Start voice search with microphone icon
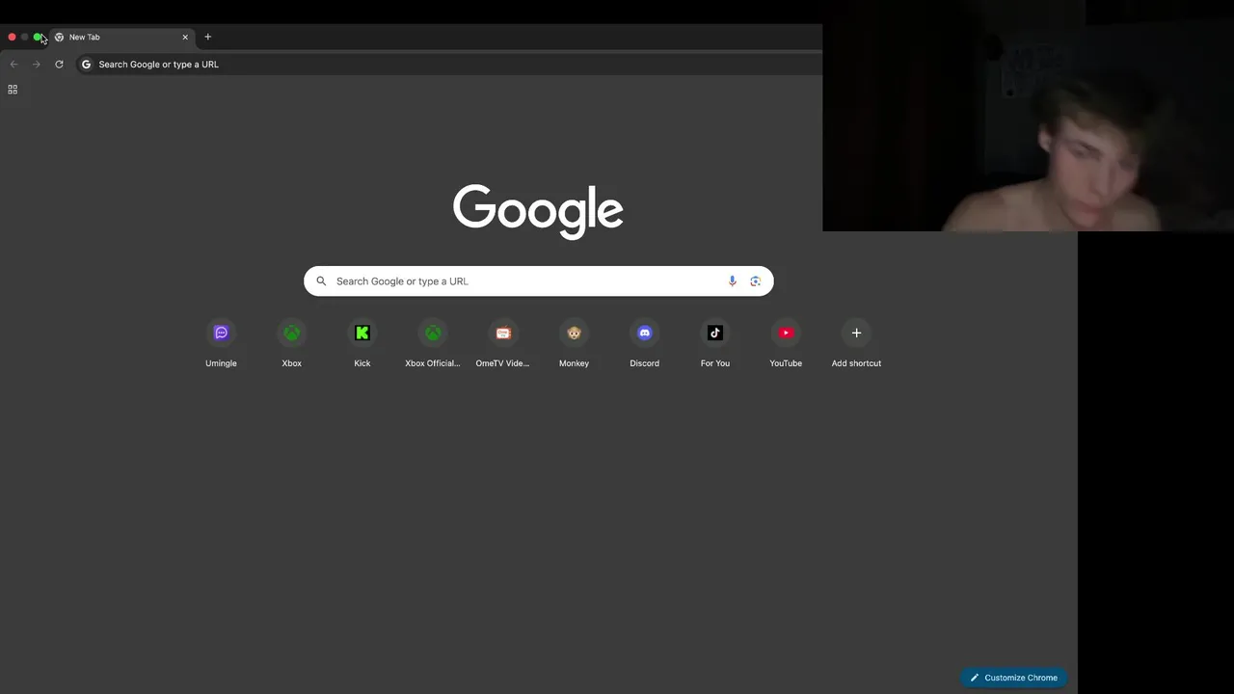This screenshot has width=1234, height=694. click(732, 280)
